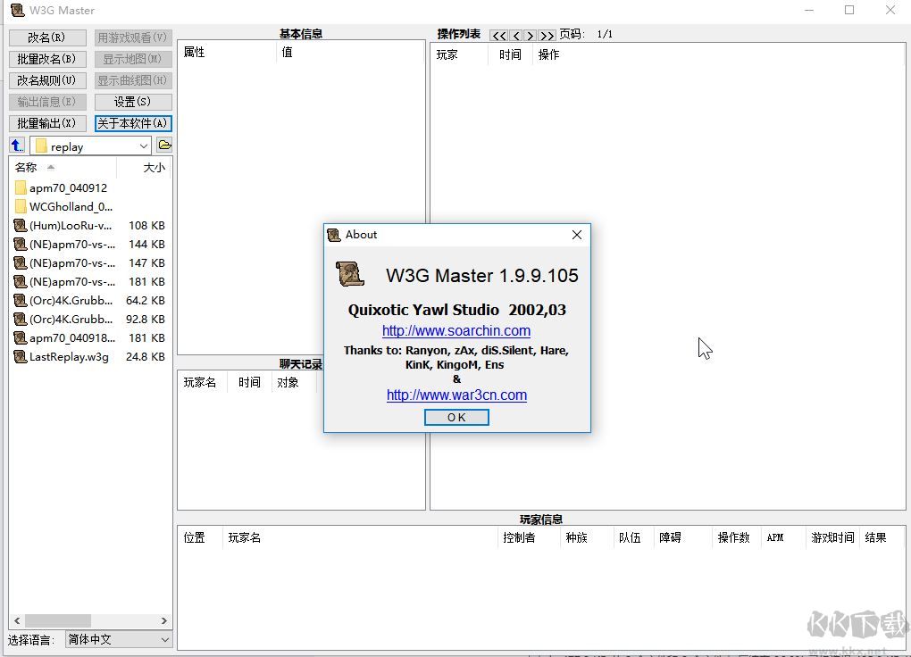Close the About dialog
This screenshot has width=911, height=657.
[x=576, y=235]
